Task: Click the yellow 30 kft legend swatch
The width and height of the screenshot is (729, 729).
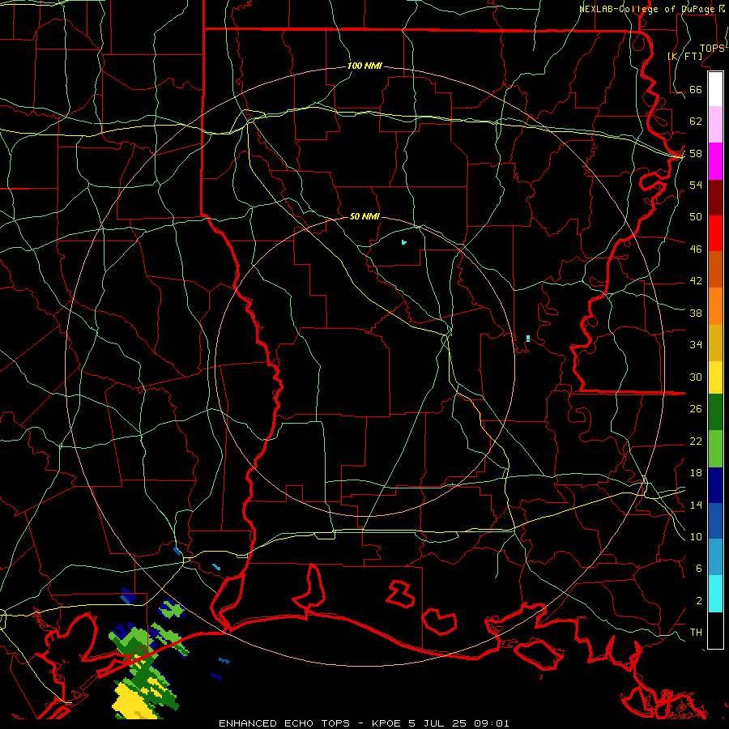Action: 715,377
